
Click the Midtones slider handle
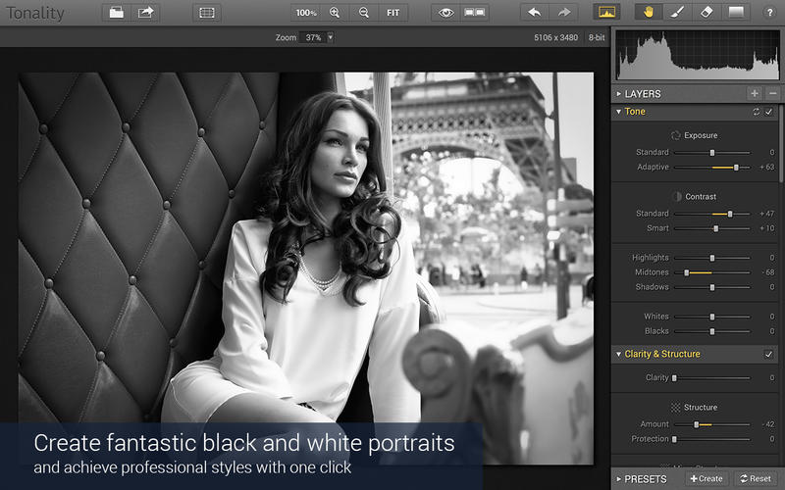pyautogui.click(x=686, y=272)
